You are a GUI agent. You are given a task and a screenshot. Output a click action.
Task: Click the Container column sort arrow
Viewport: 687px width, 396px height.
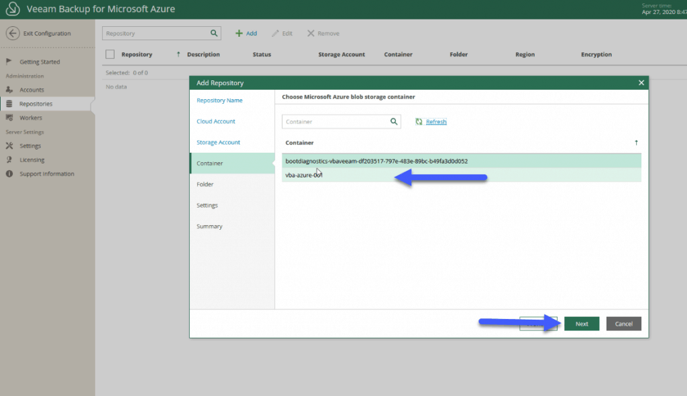(x=636, y=143)
